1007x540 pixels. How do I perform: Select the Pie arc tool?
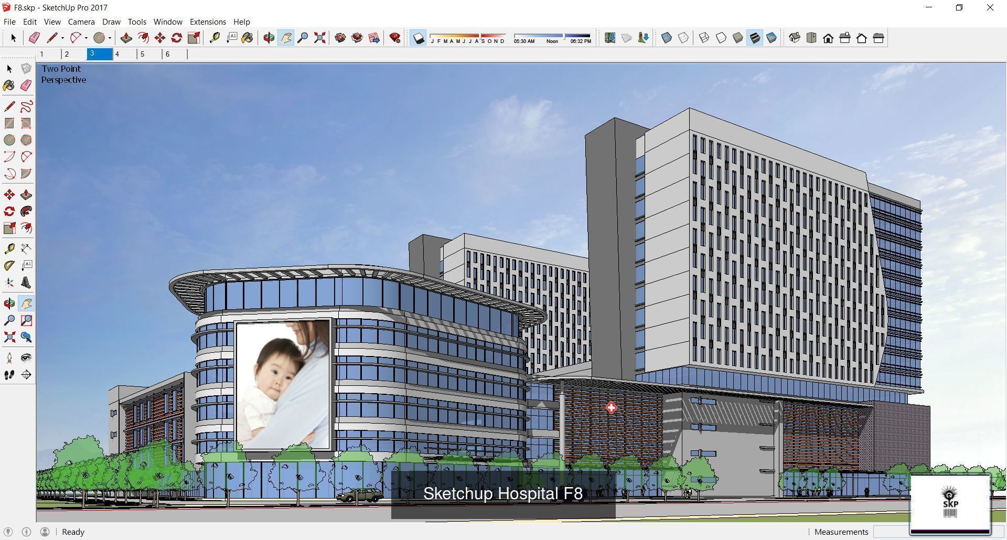tap(26, 174)
